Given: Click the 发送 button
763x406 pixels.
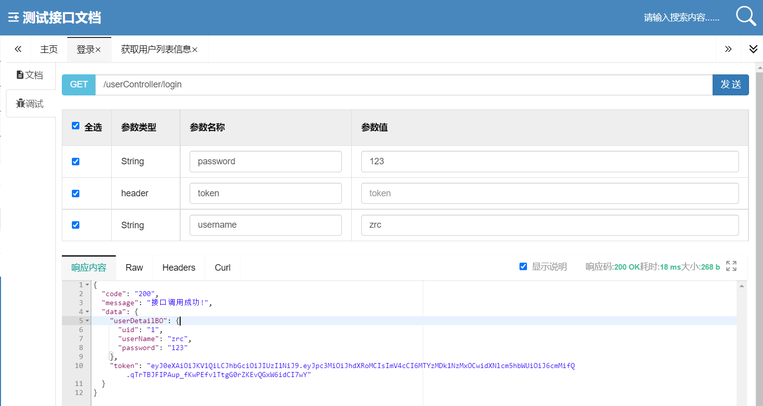Looking at the screenshot, I should coord(731,85).
